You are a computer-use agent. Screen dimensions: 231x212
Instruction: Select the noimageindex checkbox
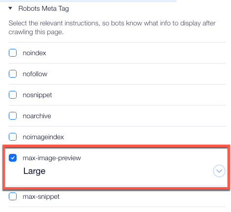point(13,137)
